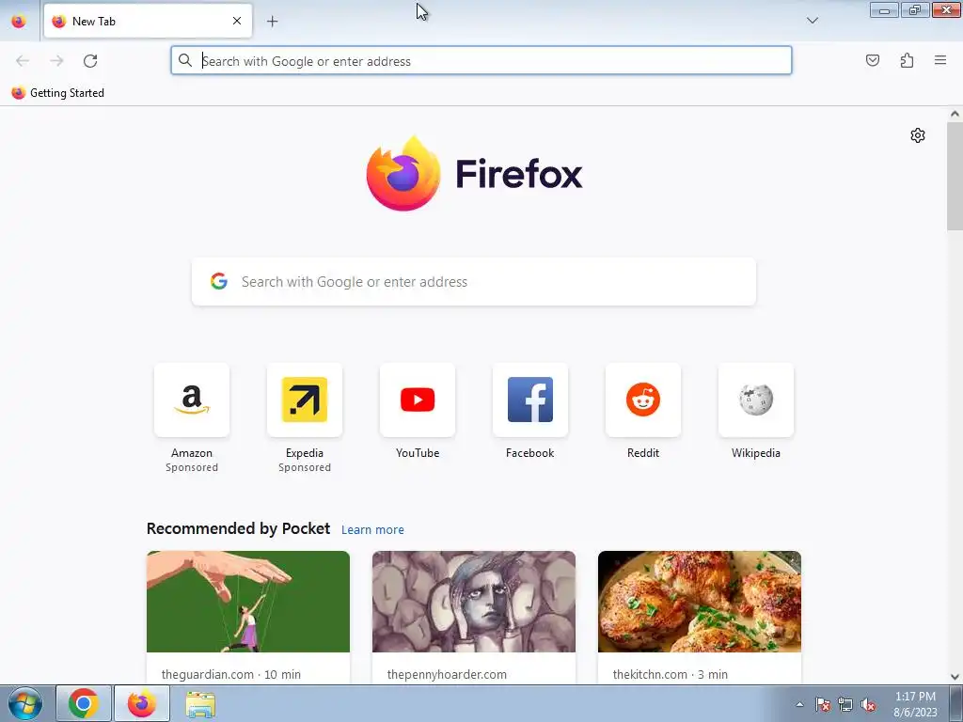Screen dimensions: 963x722
Task: Click the large Firefox logo
Action: pyautogui.click(x=474, y=174)
